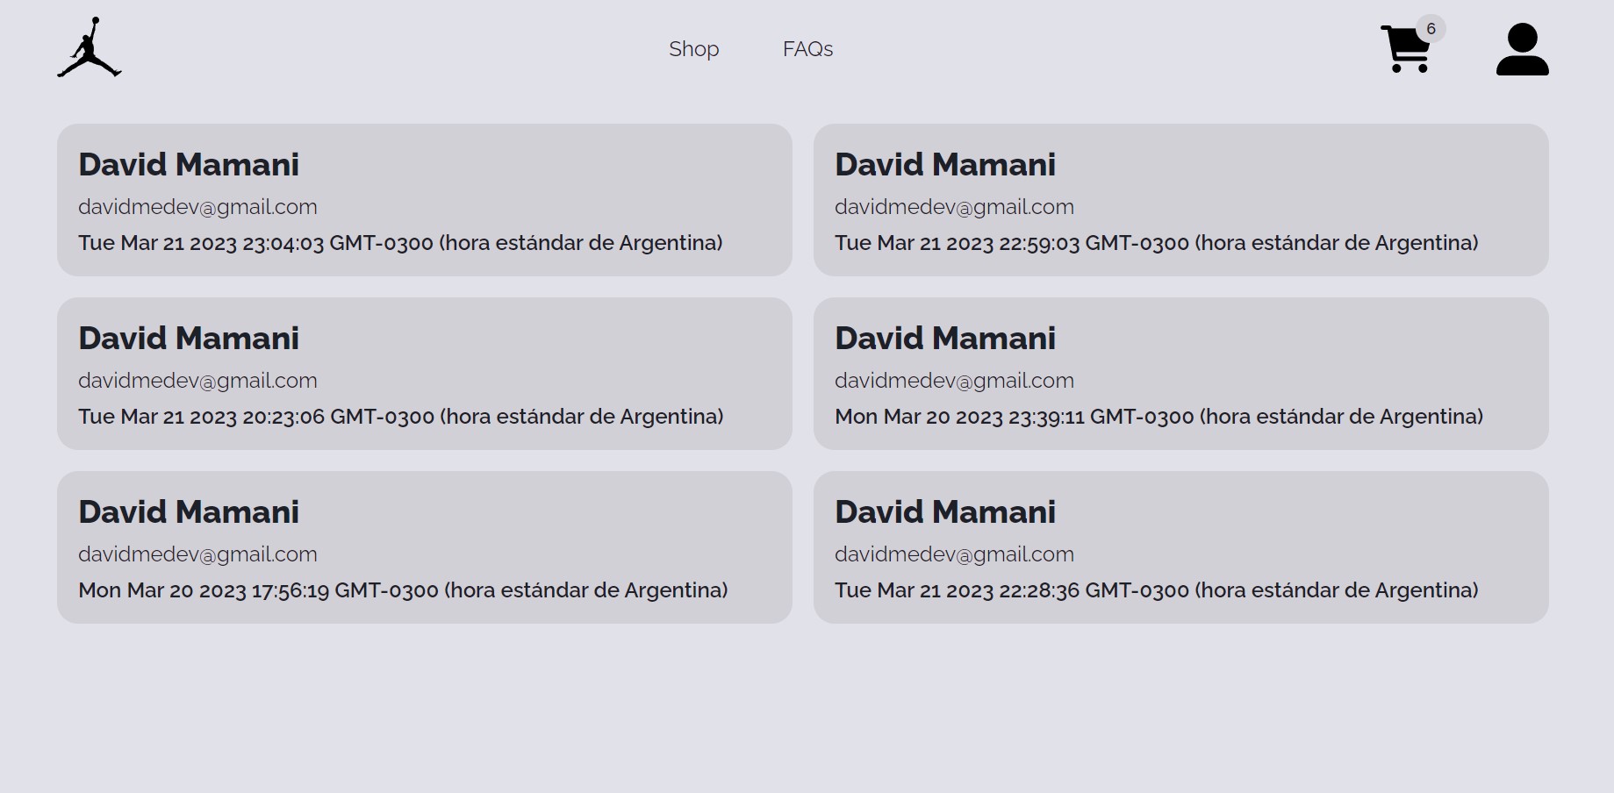Click the email on the 22:28:36 order card
Screen dimensions: 1614x793
(x=954, y=554)
